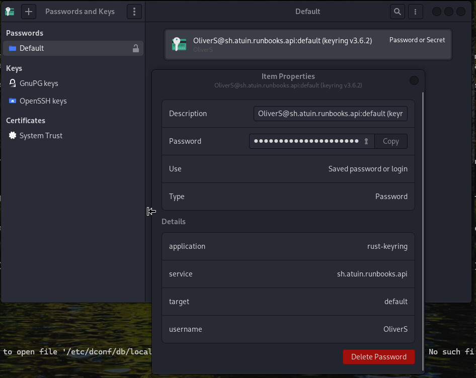Open the sidebar three-dot menu

tap(134, 11)
